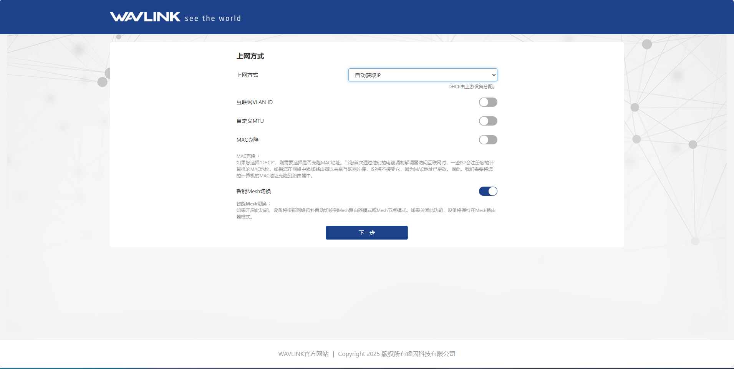Open the 上网方式 connection type dropdown
Screen dimensions: 734x369
pyautogui.click(x=423, y=75)
